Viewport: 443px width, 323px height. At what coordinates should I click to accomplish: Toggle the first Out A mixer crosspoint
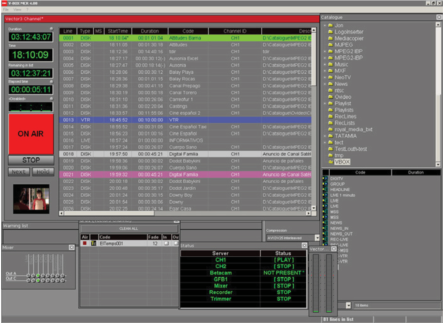pos(28,275)
